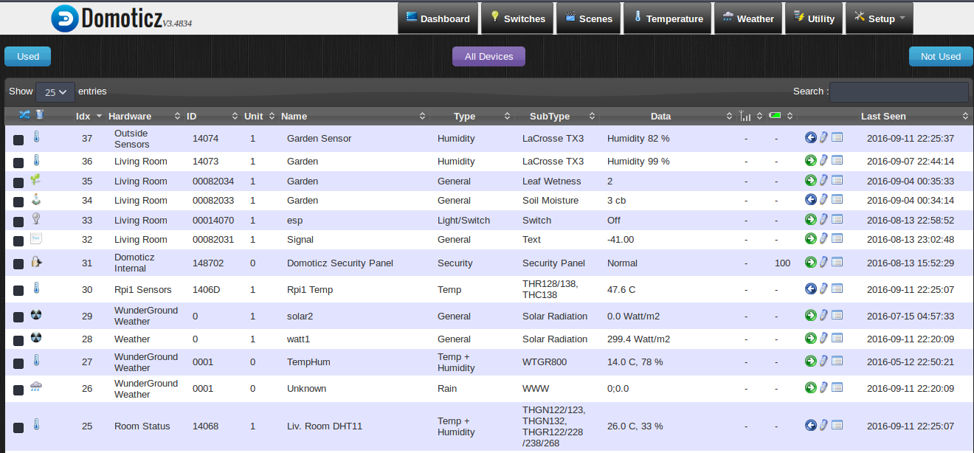Click the Used filter button

coord(28,57)
